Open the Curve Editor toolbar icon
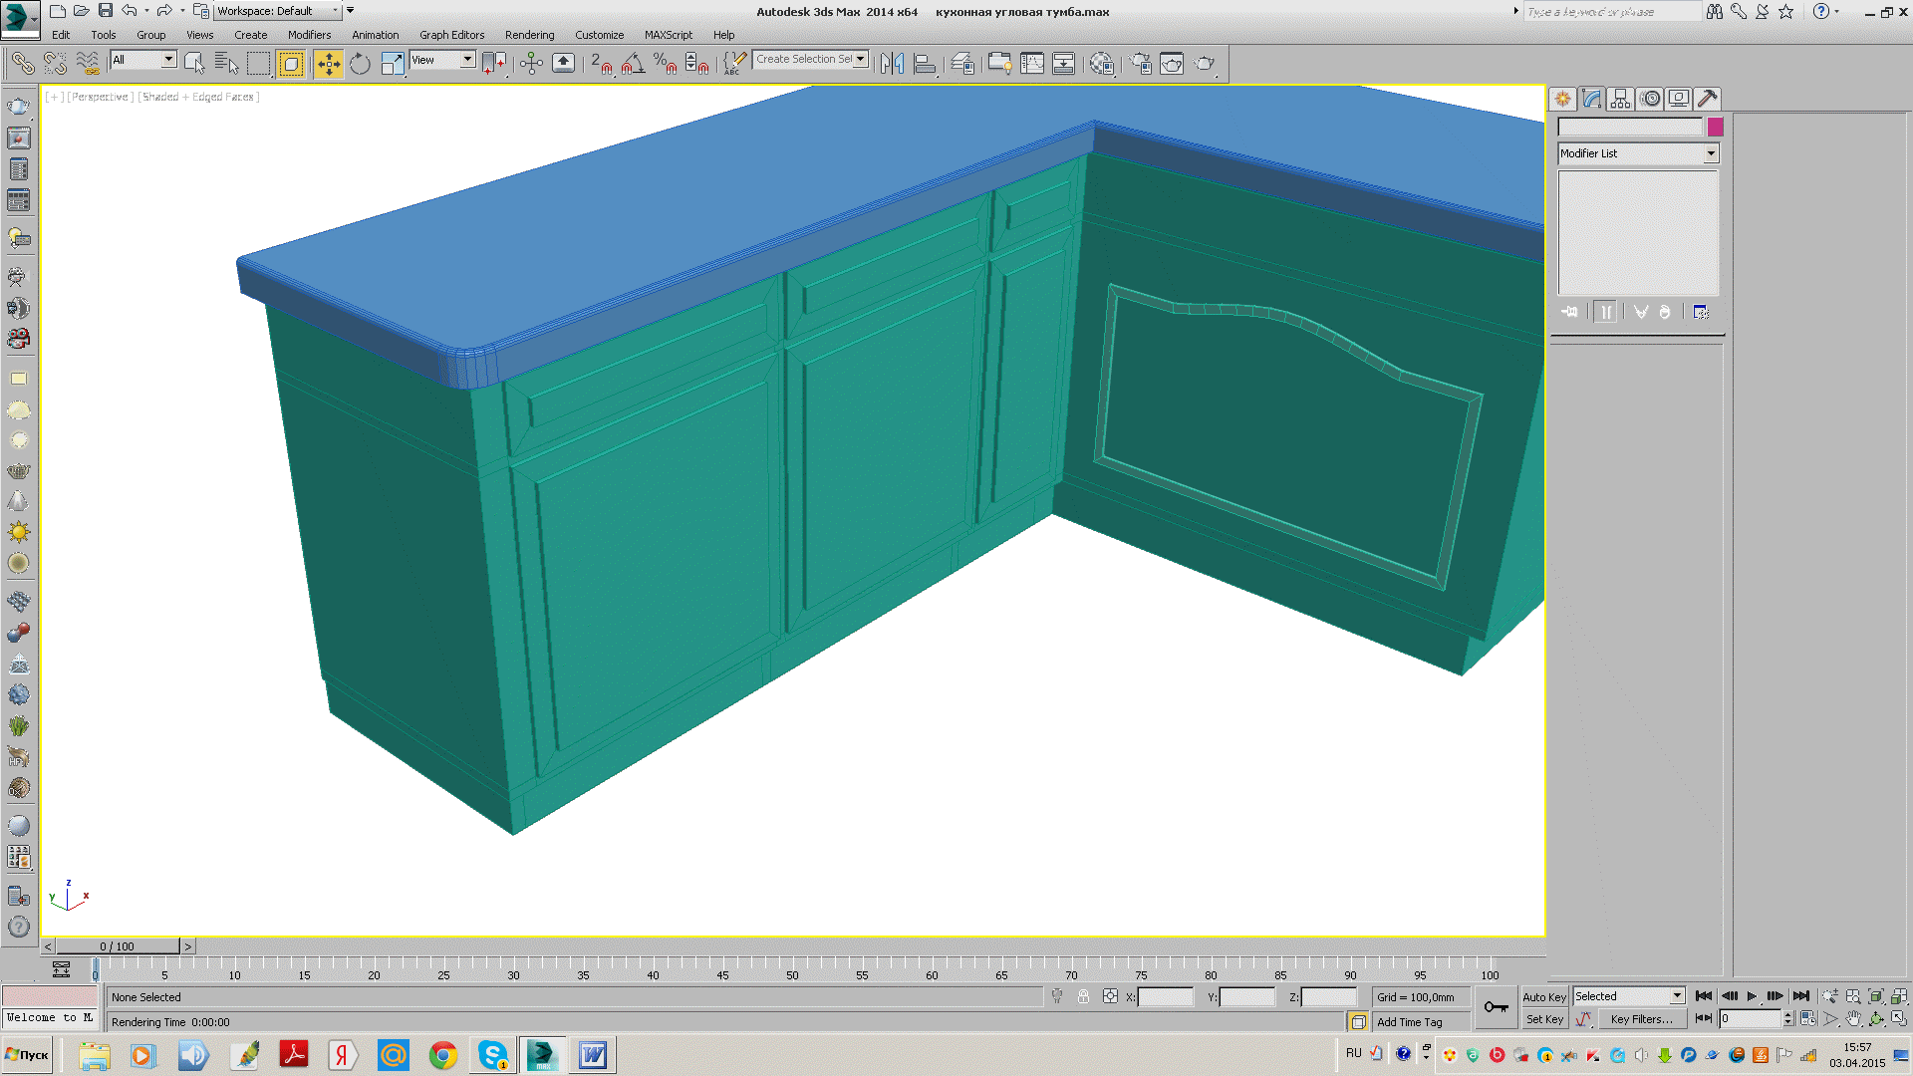 pyautogui.click(x=1032, y=64)
